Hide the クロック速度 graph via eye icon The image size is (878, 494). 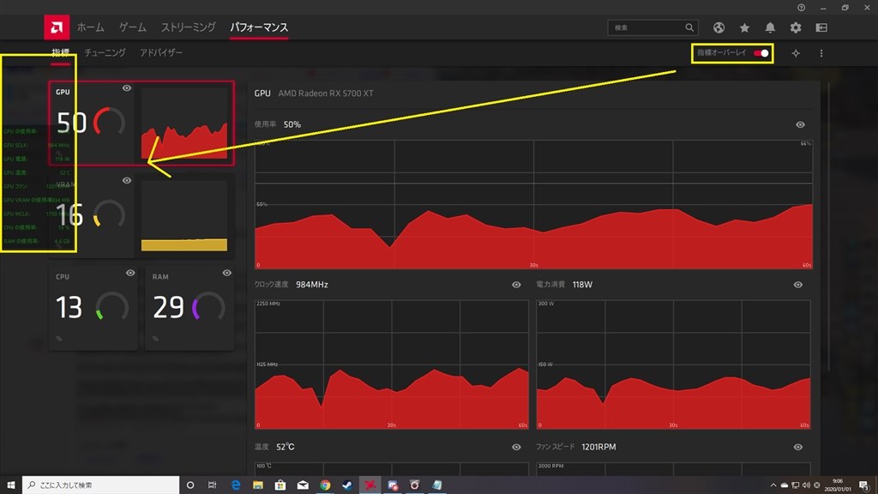pyautogui.click(x=516, y=285)
